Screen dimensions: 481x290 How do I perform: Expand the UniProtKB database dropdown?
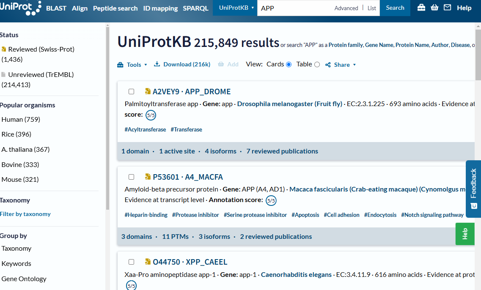[236, 8]
